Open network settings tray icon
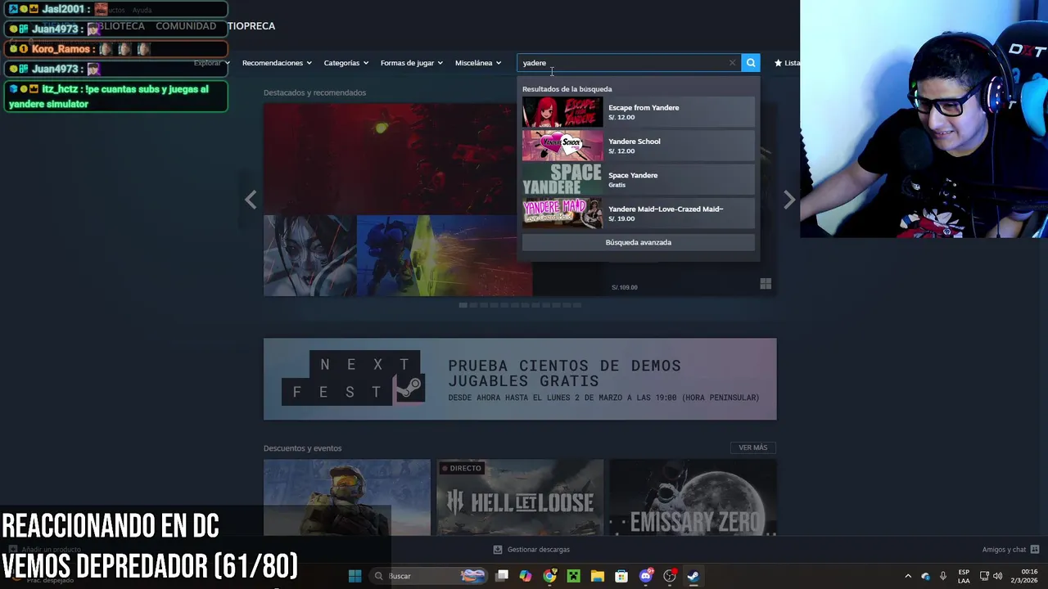Screen dimensions: 1048x589 (x=984, y=576)
